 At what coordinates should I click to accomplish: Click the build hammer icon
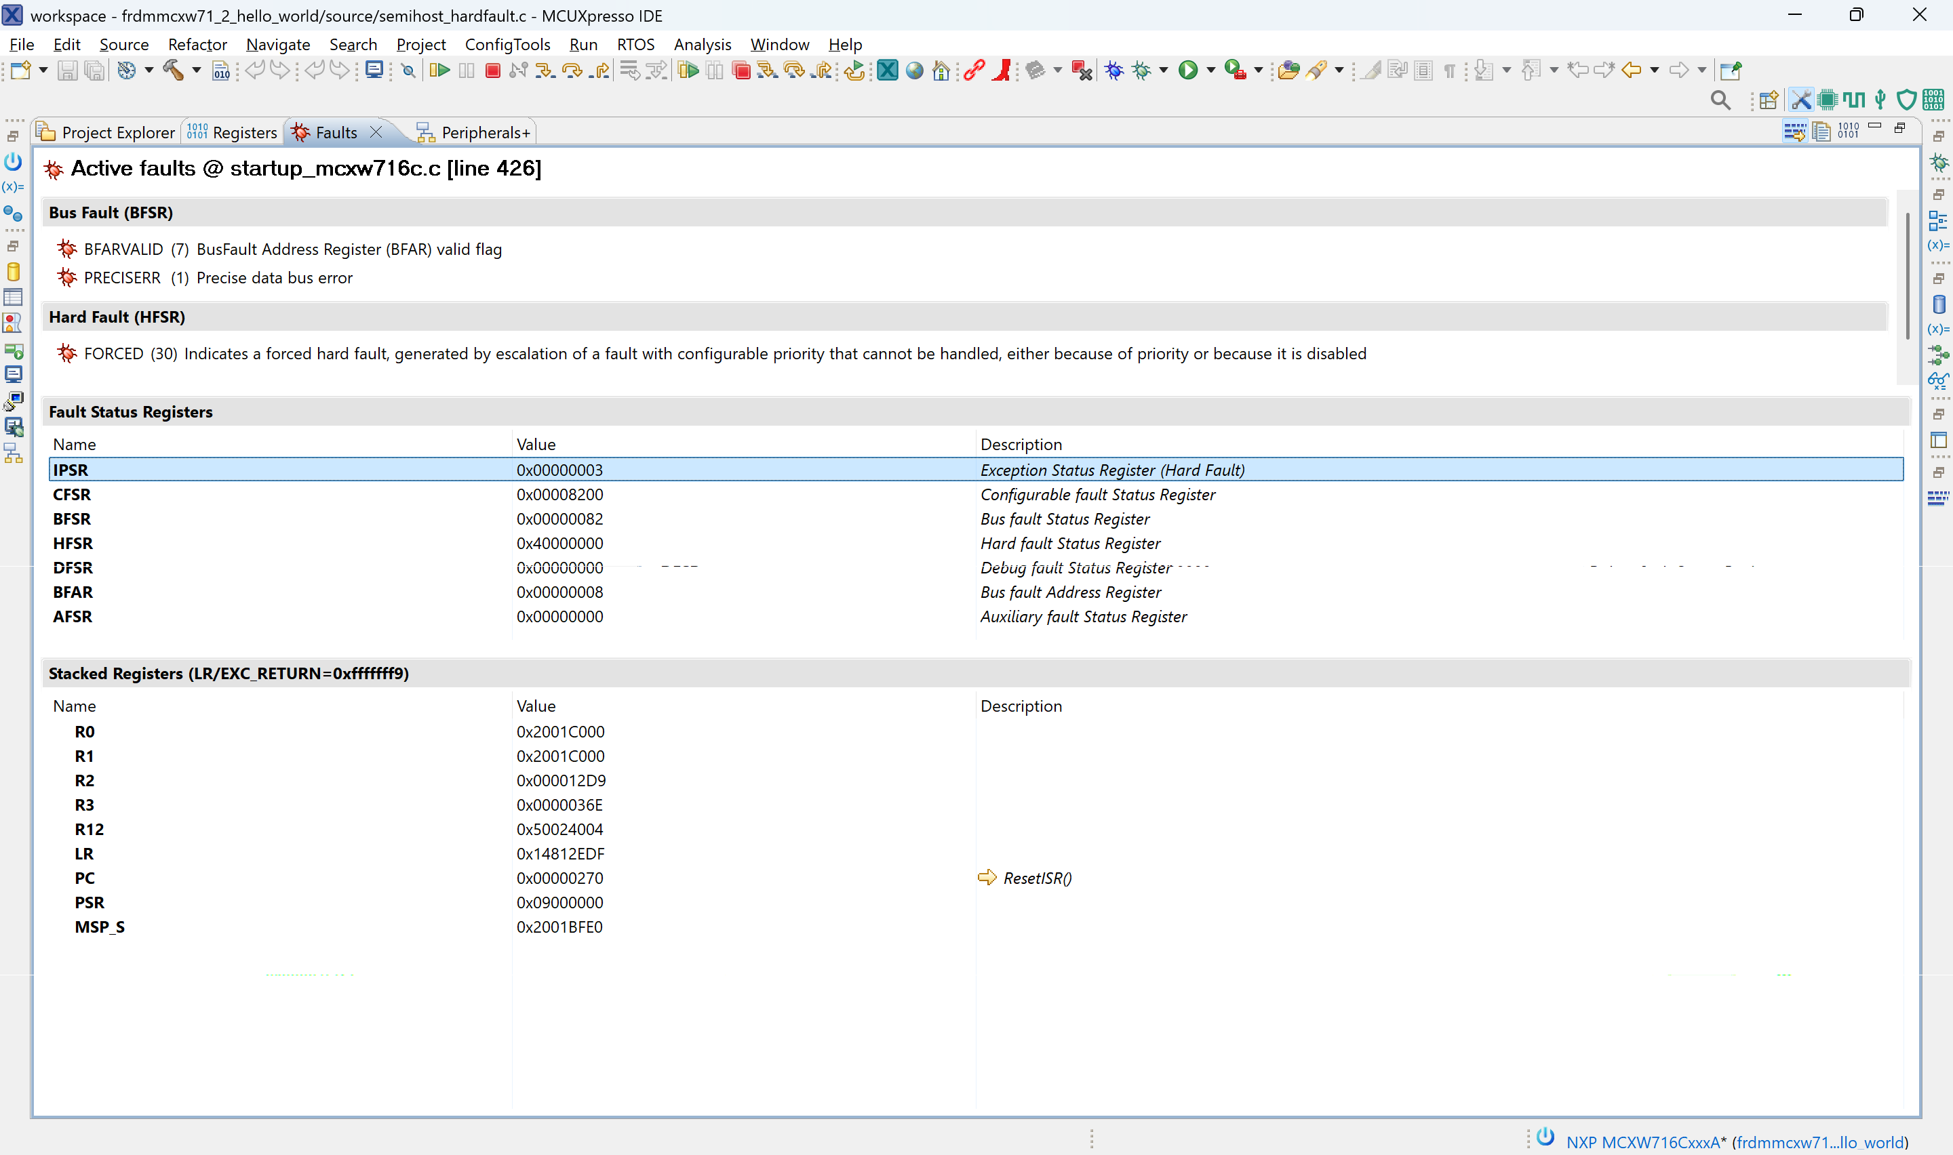[x=173, y=70]
